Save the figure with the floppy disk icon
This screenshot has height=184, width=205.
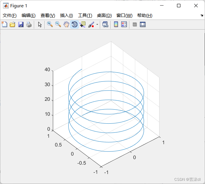click(21, 25)
